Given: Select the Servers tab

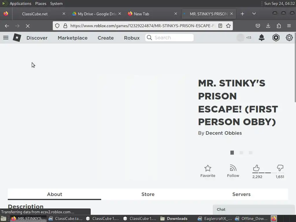Looking at the screenshot, I should click(x=241, y=194).
